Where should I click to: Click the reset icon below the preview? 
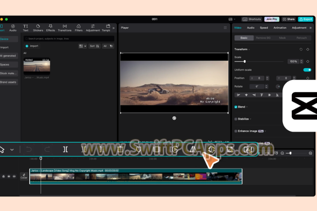(174, 118)
